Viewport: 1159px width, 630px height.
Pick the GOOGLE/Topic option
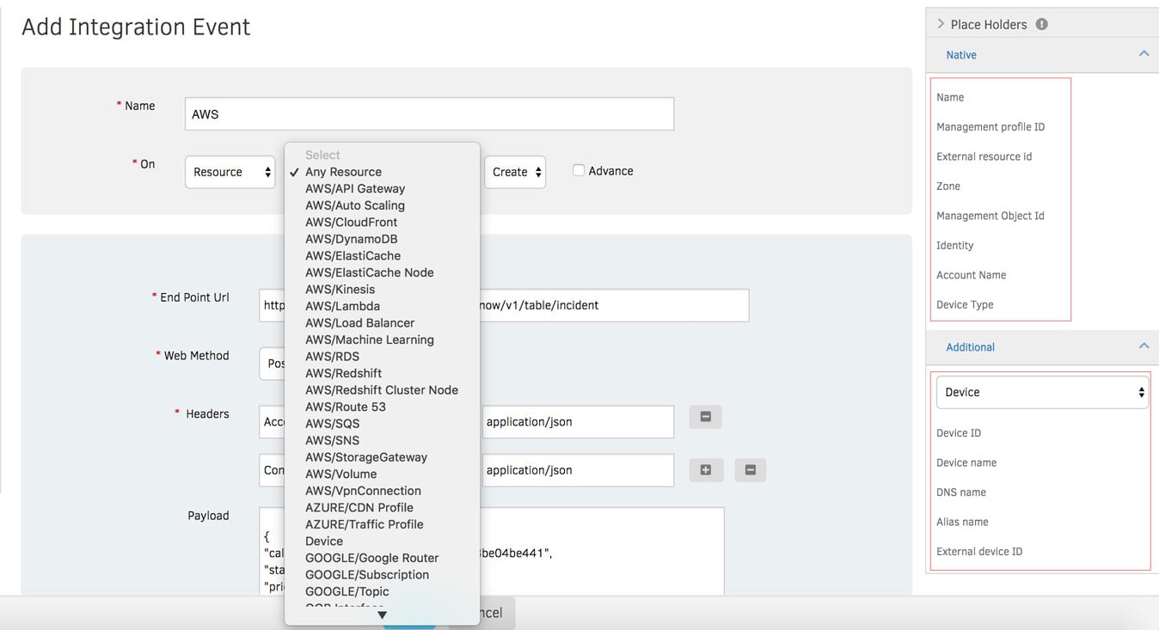[346, 591]
